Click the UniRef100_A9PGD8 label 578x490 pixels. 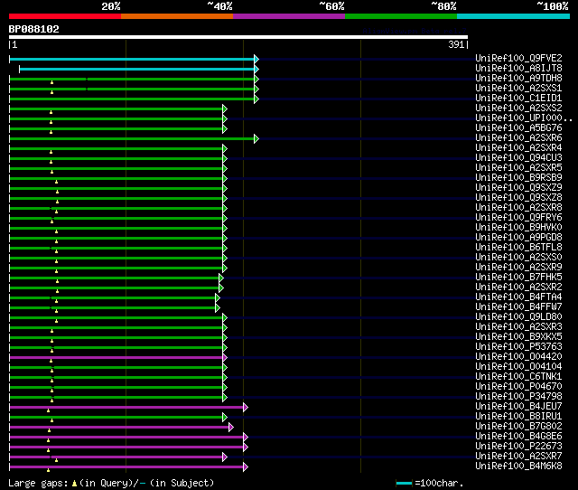coord(518,238)
